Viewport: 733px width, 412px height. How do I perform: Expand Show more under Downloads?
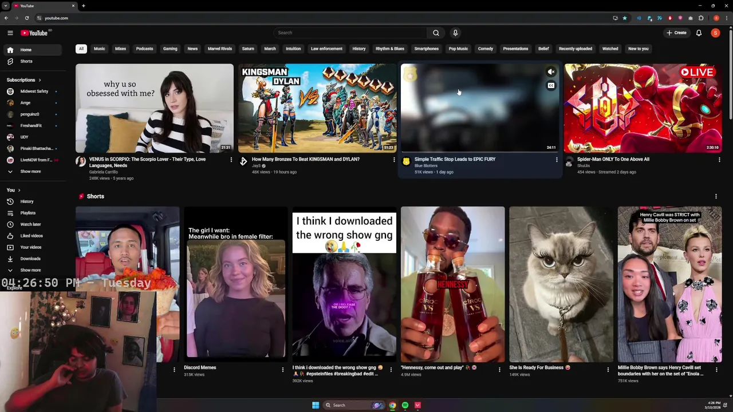click(x=31, y=270)
